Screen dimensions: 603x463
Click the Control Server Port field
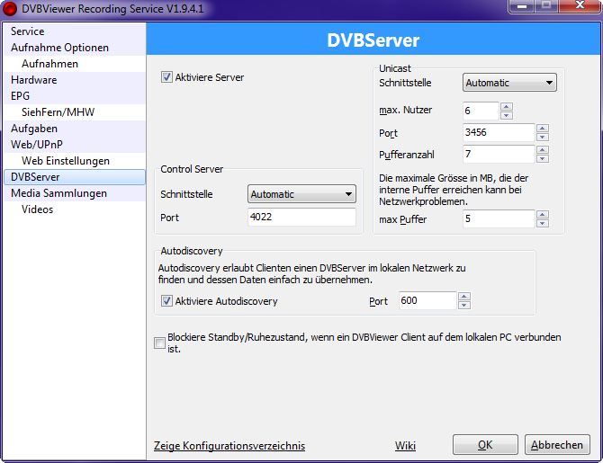tap(301, 217)
